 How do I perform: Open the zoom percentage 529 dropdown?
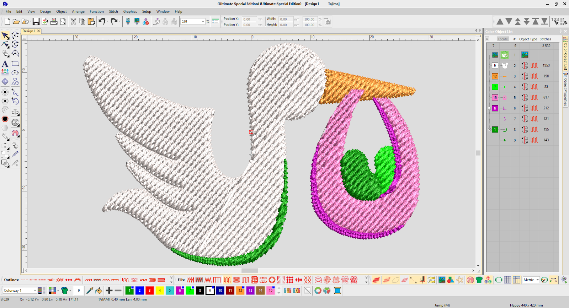[x=203, y=22]
